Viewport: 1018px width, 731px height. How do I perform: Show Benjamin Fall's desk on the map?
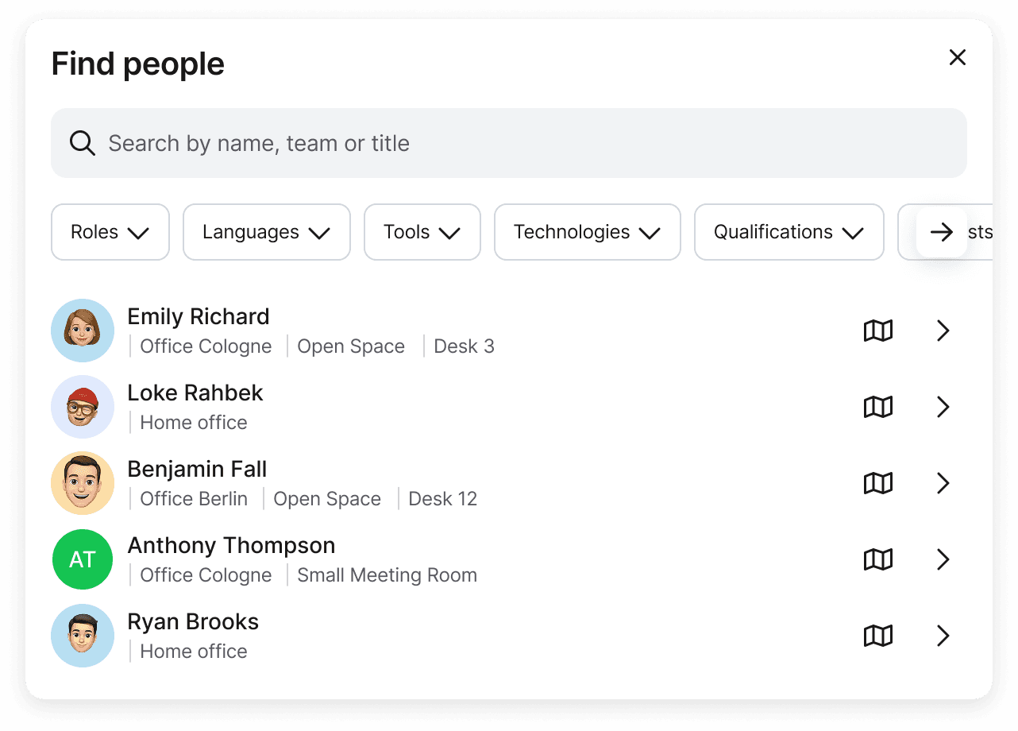pos(877,483)
